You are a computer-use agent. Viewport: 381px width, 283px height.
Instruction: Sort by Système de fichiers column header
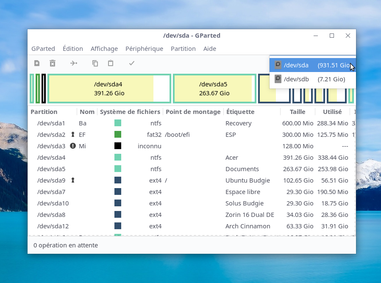130,112
